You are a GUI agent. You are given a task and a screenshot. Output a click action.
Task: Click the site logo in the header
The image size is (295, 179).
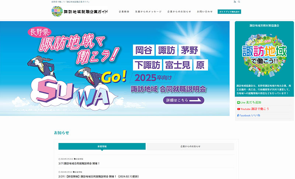[x=57, y=11]
